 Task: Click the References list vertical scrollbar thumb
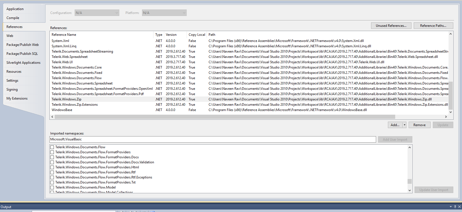coord(450,95)
